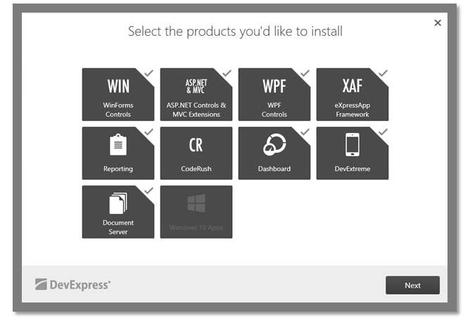Click the DevExtreme phone icon
470x325 pixels.
point(352,144)
